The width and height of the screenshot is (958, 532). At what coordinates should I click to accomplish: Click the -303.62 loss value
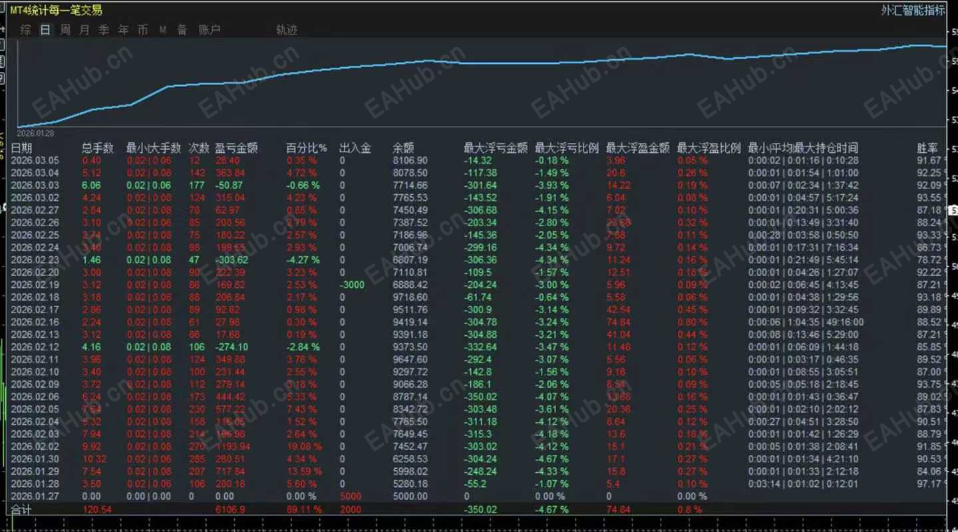click(232, 259)
